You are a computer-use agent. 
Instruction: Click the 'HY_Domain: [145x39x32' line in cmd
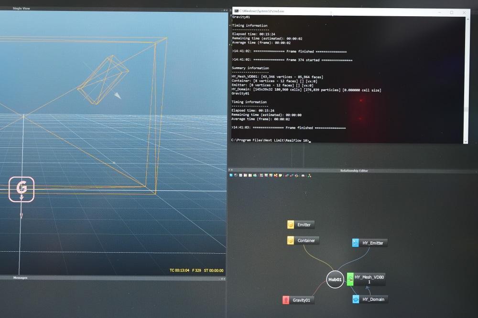[x=306, y=90]
